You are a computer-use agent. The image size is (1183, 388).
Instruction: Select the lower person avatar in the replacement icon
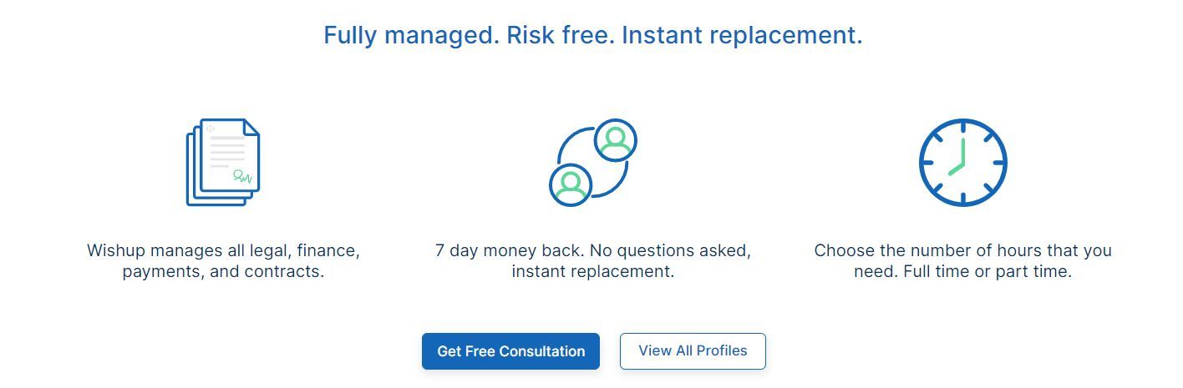pyautogui.click(x=571, y=184)
